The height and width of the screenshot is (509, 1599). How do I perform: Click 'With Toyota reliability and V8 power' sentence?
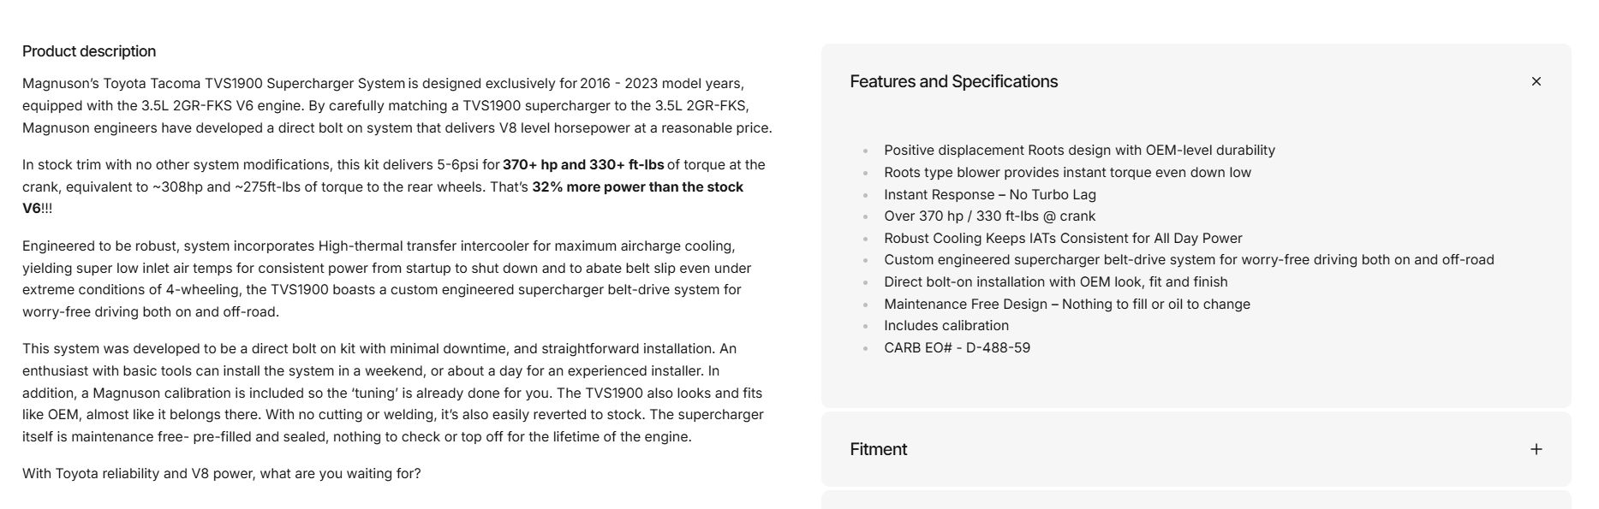[x=221, y=474]
